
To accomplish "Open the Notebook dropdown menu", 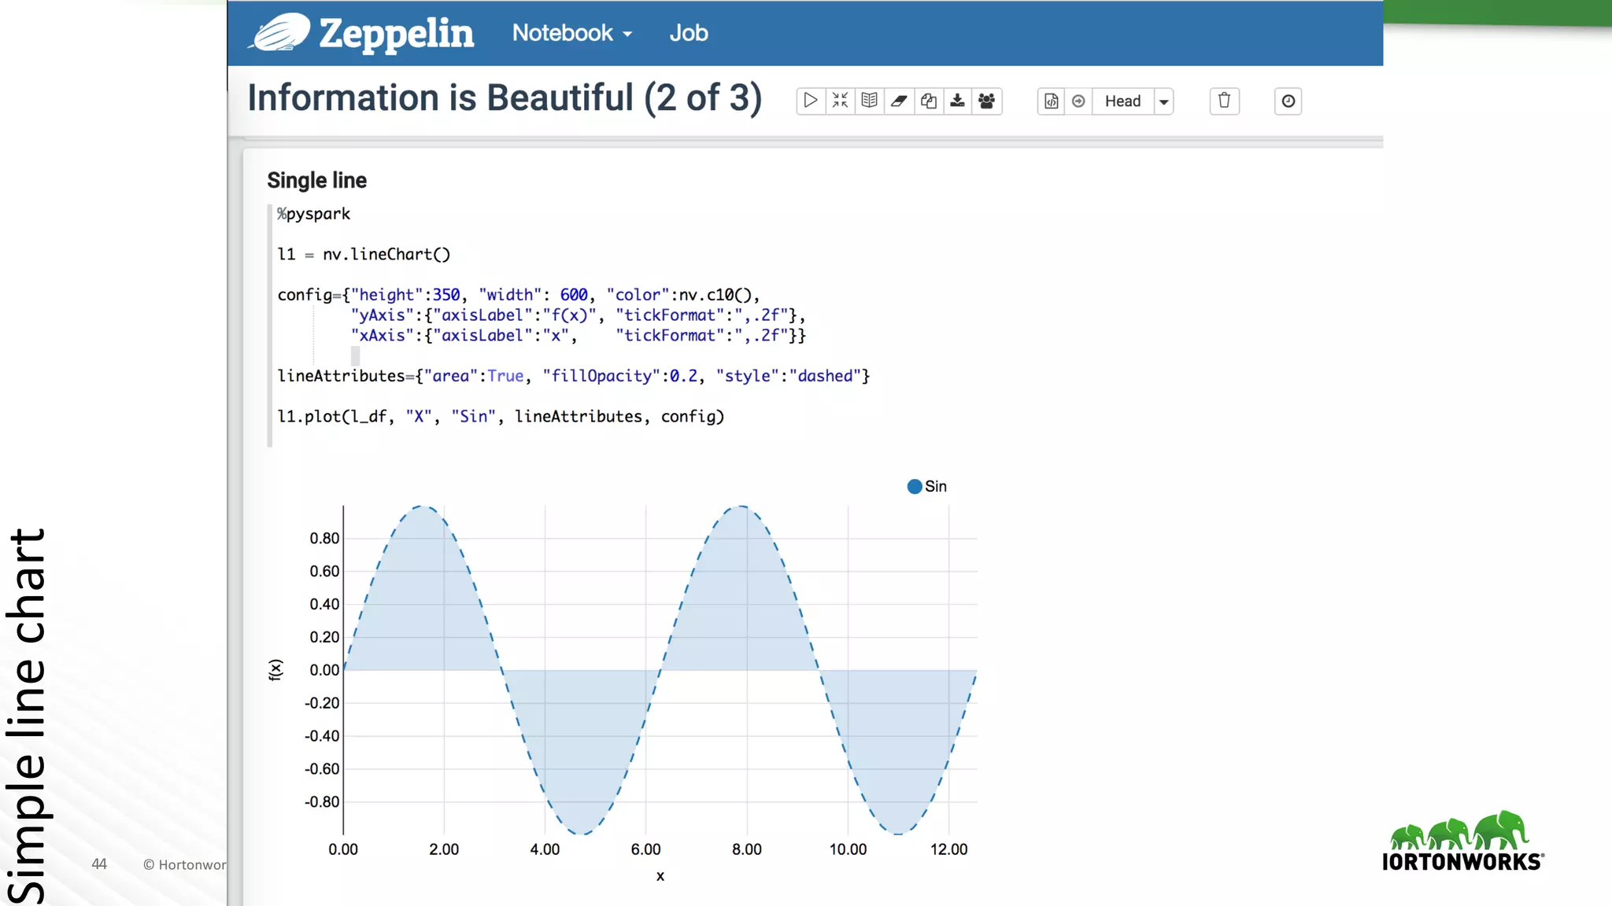I will (571, 33).
